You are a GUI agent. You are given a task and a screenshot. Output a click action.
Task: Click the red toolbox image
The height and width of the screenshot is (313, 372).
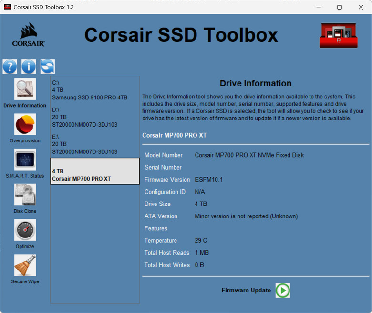pos(339,35)
